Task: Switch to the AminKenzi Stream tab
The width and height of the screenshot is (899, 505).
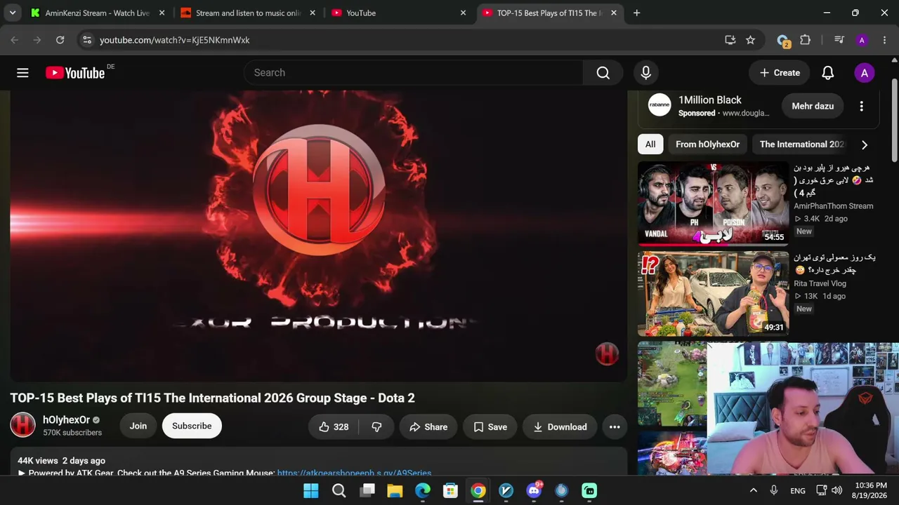Action: point(96,13)
